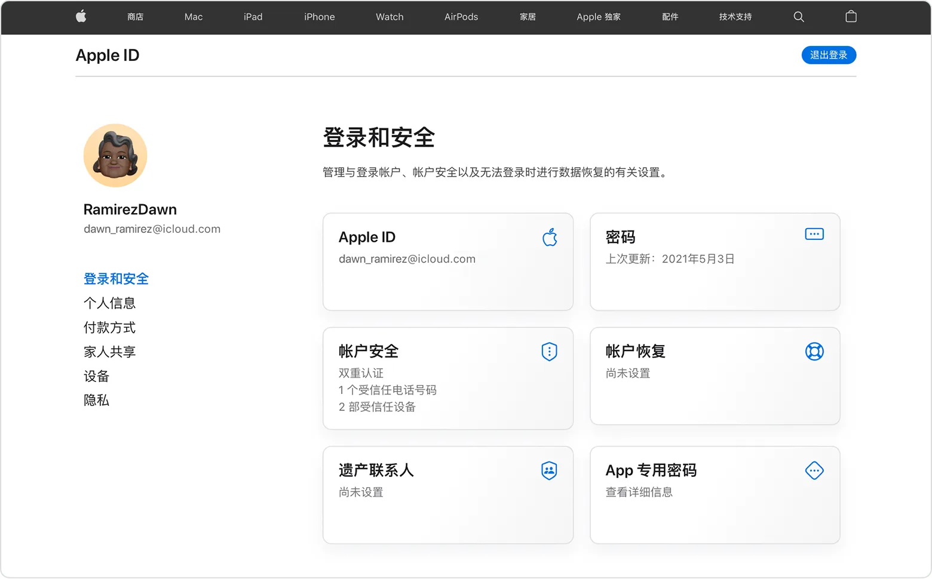Open 商店 in the top navigation
The height and width of the screenshot is (579, 932).
click(x=135, y=17)
